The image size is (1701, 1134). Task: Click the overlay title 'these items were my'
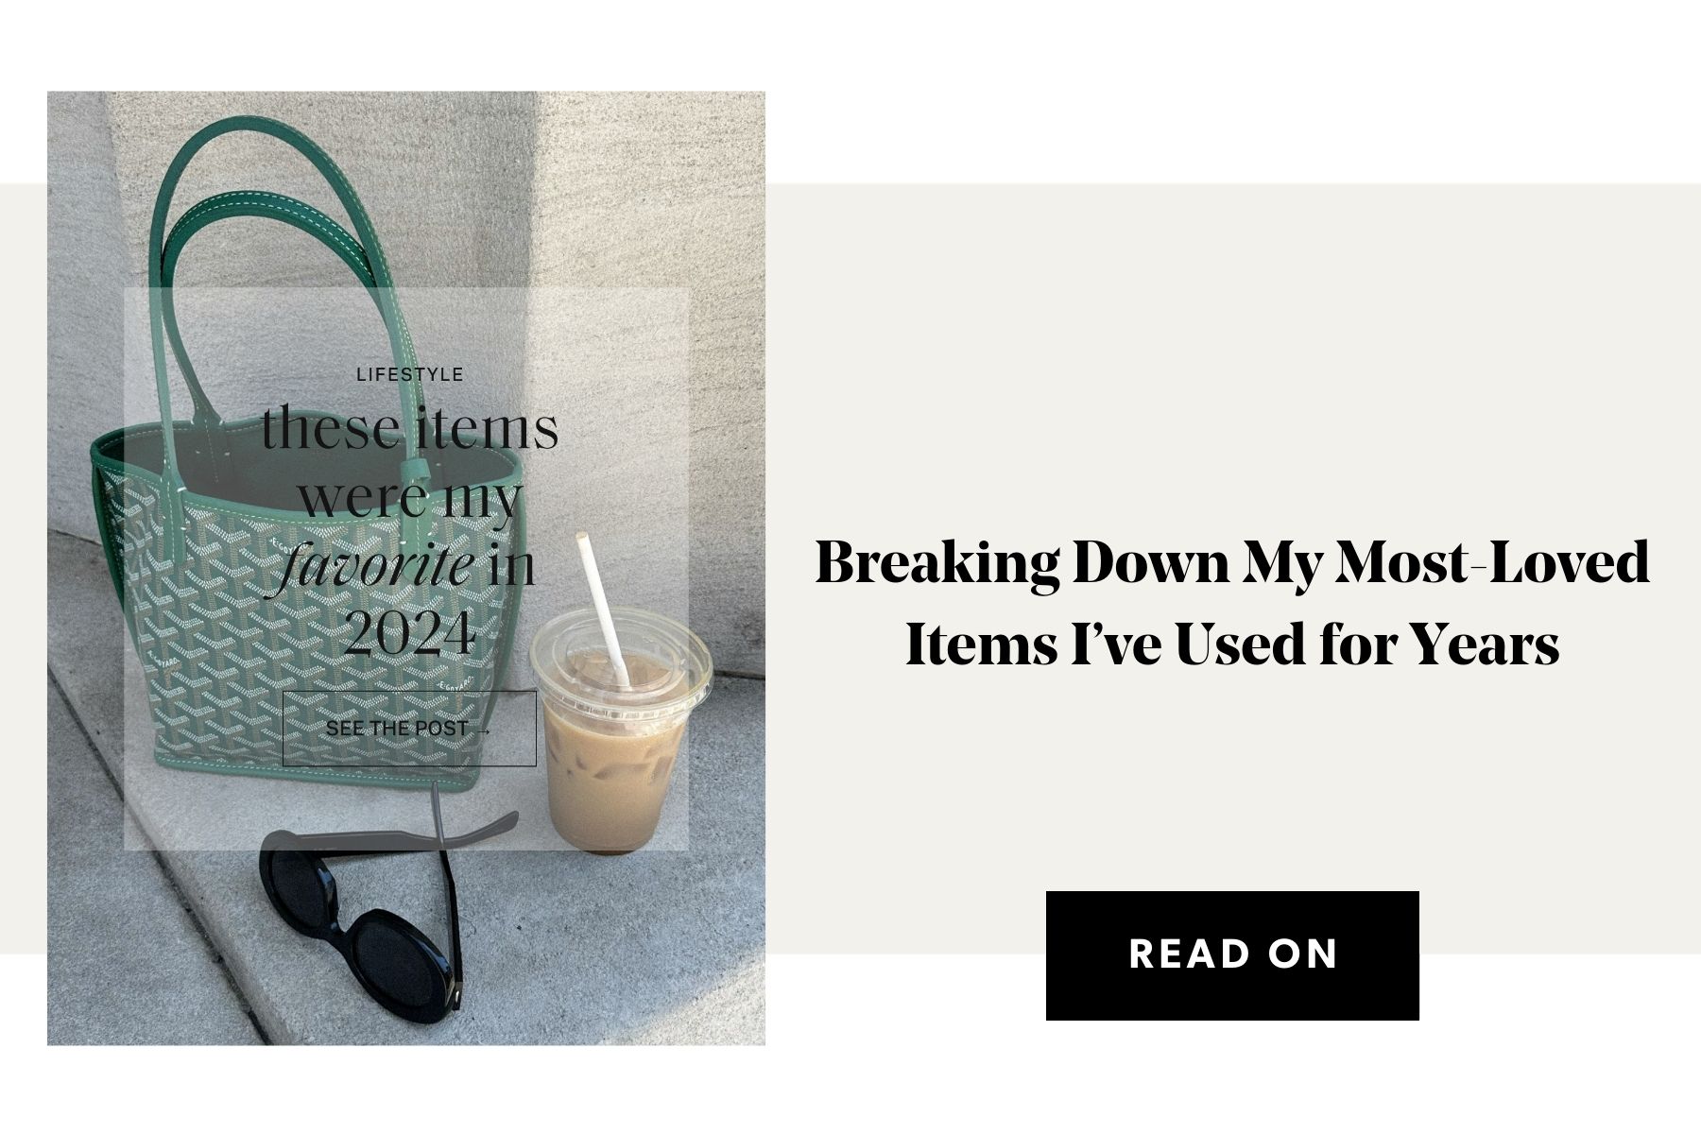(410, 461)
